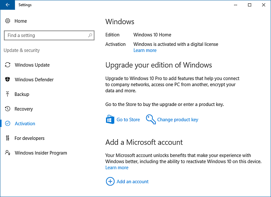Select Recovery in the sidebar
Viewport: 271px width, 197px height.
point(24,109)
